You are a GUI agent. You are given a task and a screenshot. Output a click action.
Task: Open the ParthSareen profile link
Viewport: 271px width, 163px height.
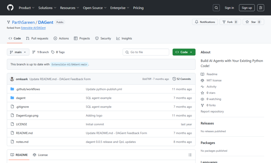23,22
